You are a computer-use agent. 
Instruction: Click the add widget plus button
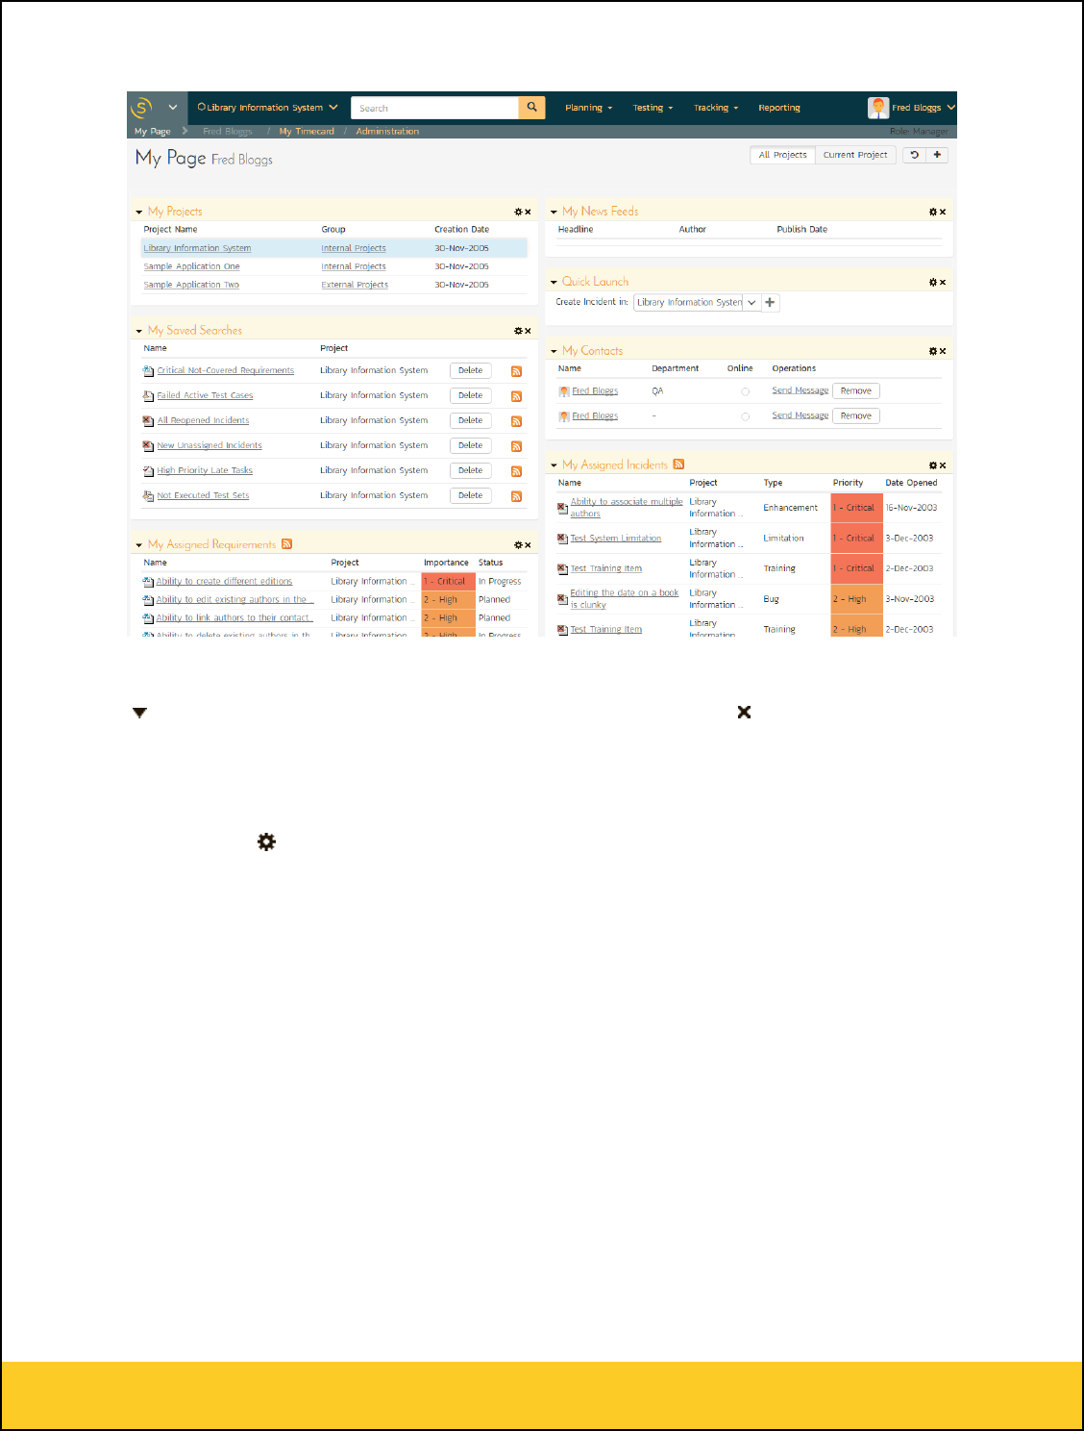click(937, 155)
